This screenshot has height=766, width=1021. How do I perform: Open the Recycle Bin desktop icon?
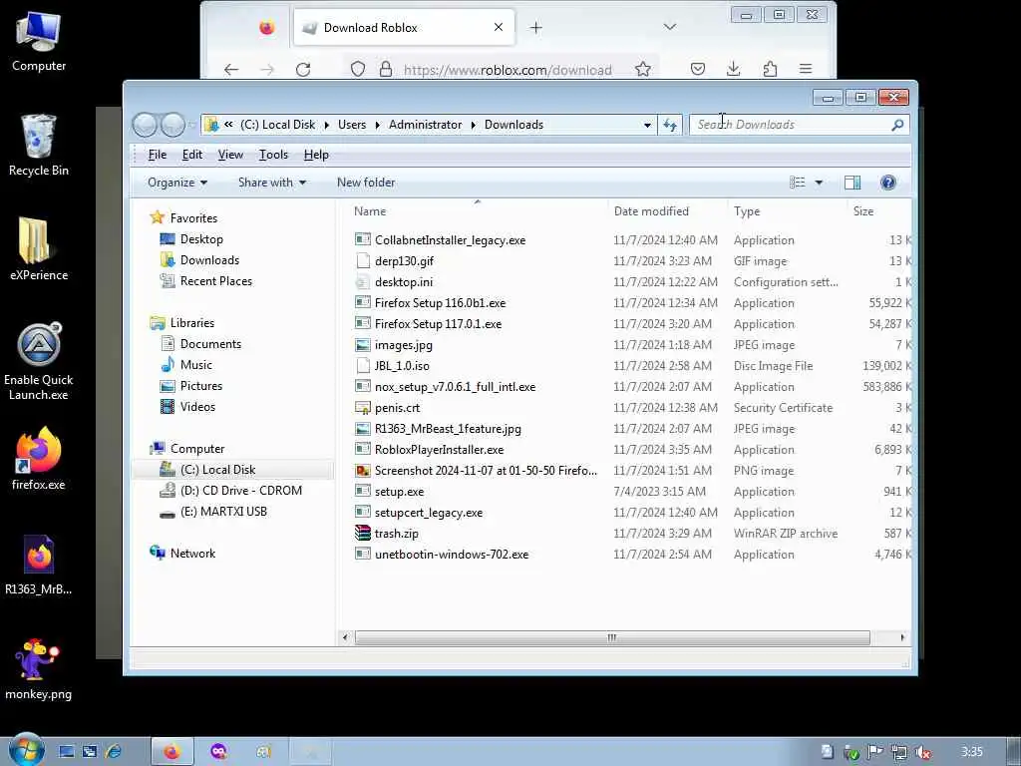pos(39,145)
